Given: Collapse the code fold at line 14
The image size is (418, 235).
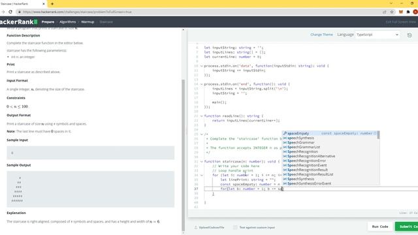Looking at the screenshot, I should point(202,84).
